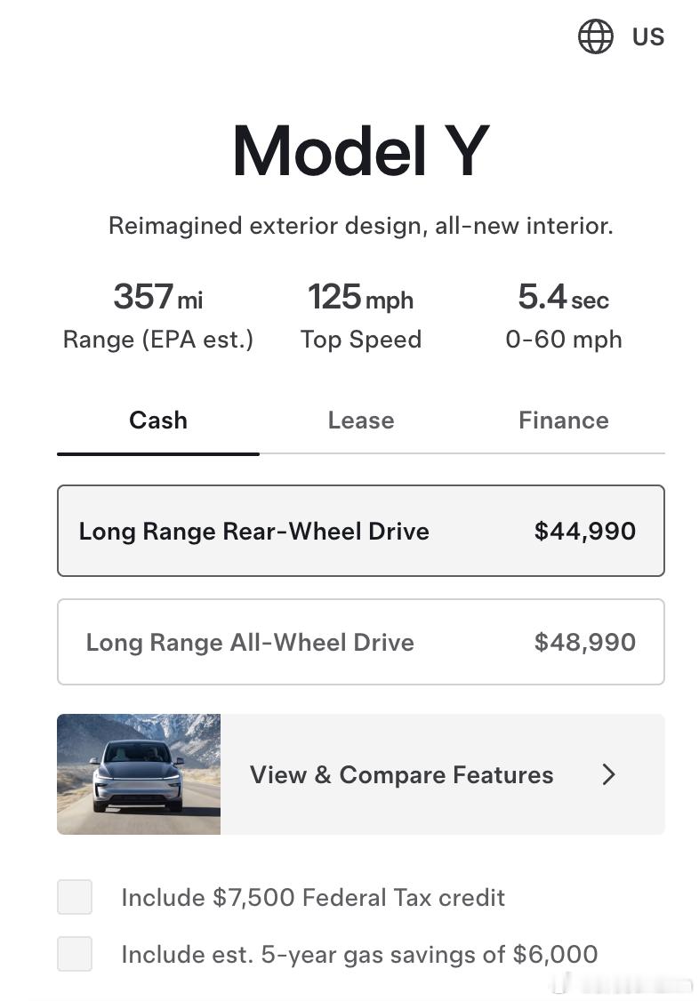Switch to the Lease tab

click(361, 420)
